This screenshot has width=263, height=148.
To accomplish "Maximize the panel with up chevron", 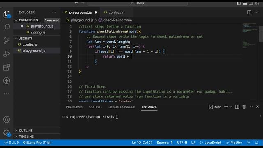I will (x=251, y=107).
